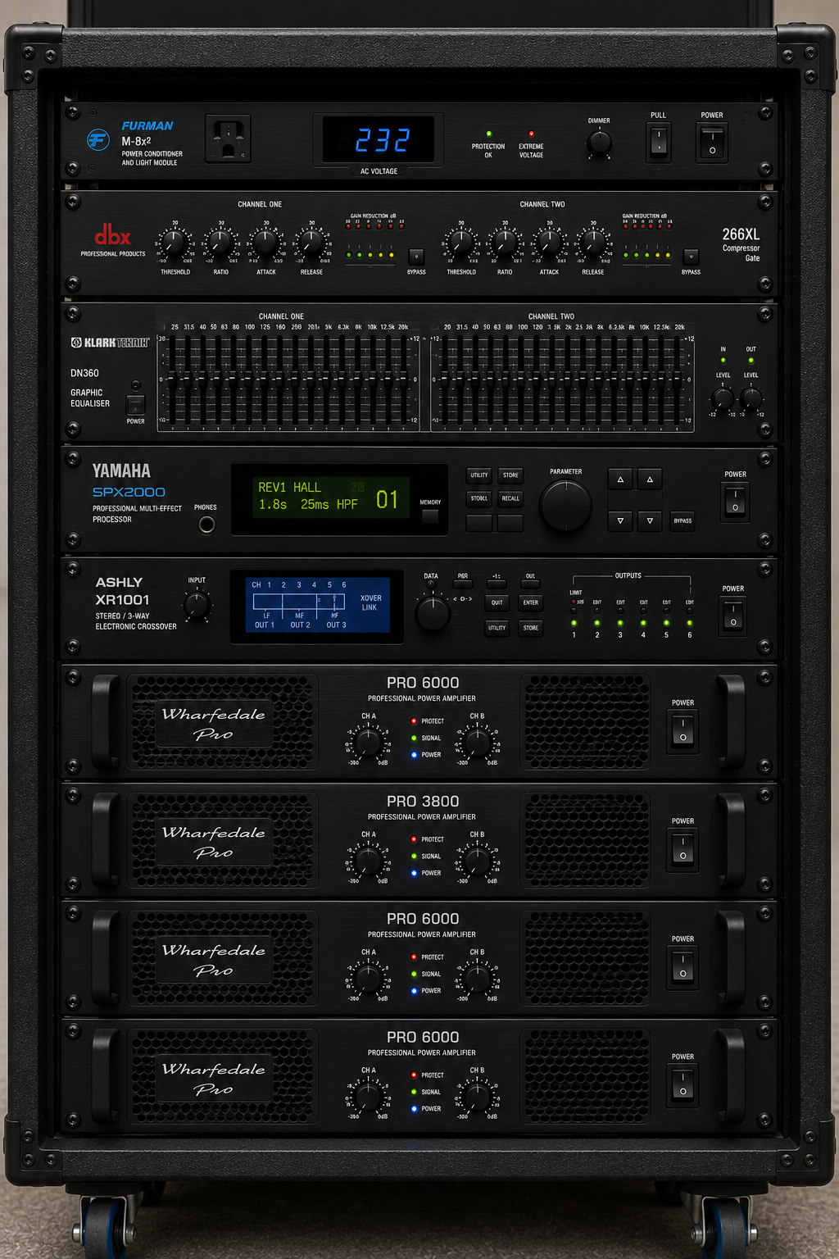Viewport: 839px width, 1259px height.
Task: Adjust CH A knob on PRO 3800 amplifier
Action: [369, 861]
